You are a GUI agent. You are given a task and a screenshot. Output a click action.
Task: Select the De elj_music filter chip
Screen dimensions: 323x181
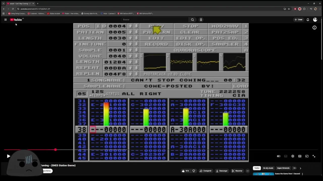click(268, 168)
